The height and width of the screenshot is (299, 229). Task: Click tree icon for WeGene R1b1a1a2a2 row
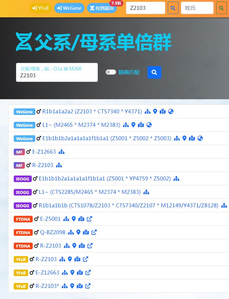[x=148, y=112]
